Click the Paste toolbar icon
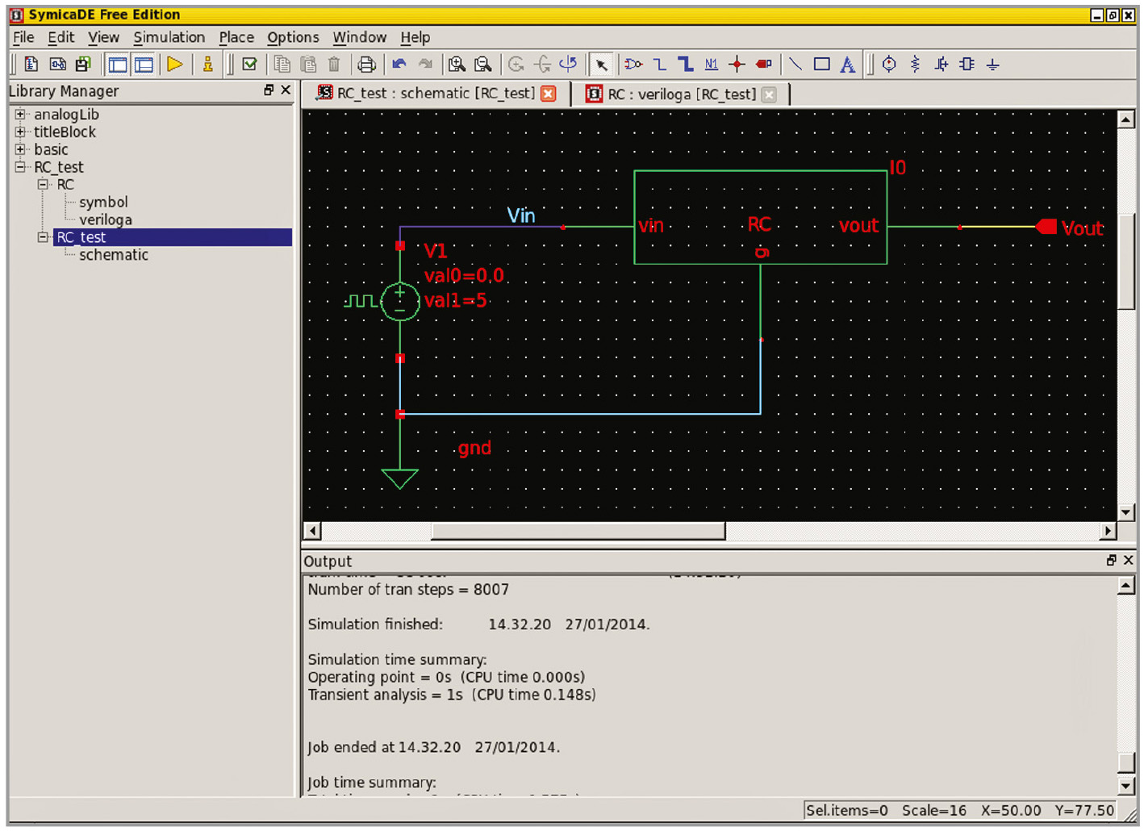Viewport: 1144px width, 831px height. point(307,64)
